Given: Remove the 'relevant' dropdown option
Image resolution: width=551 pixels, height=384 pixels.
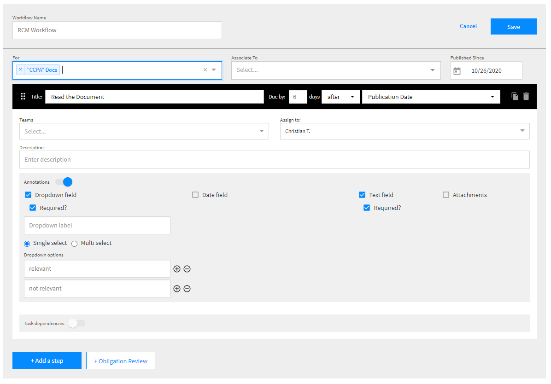Looking at the screenshot, I should click(187, 269).
